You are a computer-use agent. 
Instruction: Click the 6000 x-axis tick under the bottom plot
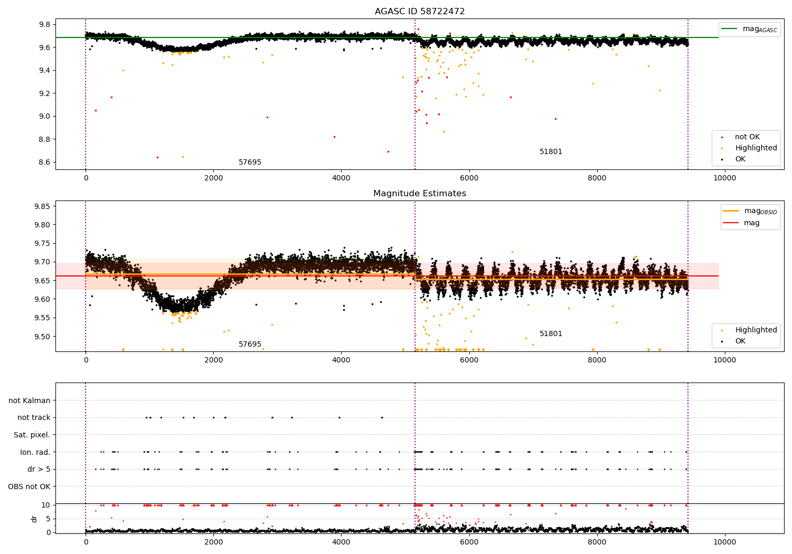[469, 542]
